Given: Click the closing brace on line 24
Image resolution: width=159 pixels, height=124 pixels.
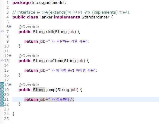Looking at the screenshot, I should tap(14, 114).
